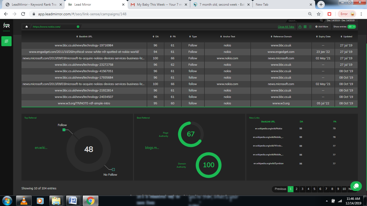Click the engadget.com mythical-snow-white backlink
The width and height of the screenshot is (367, 206).
[84, 52]
